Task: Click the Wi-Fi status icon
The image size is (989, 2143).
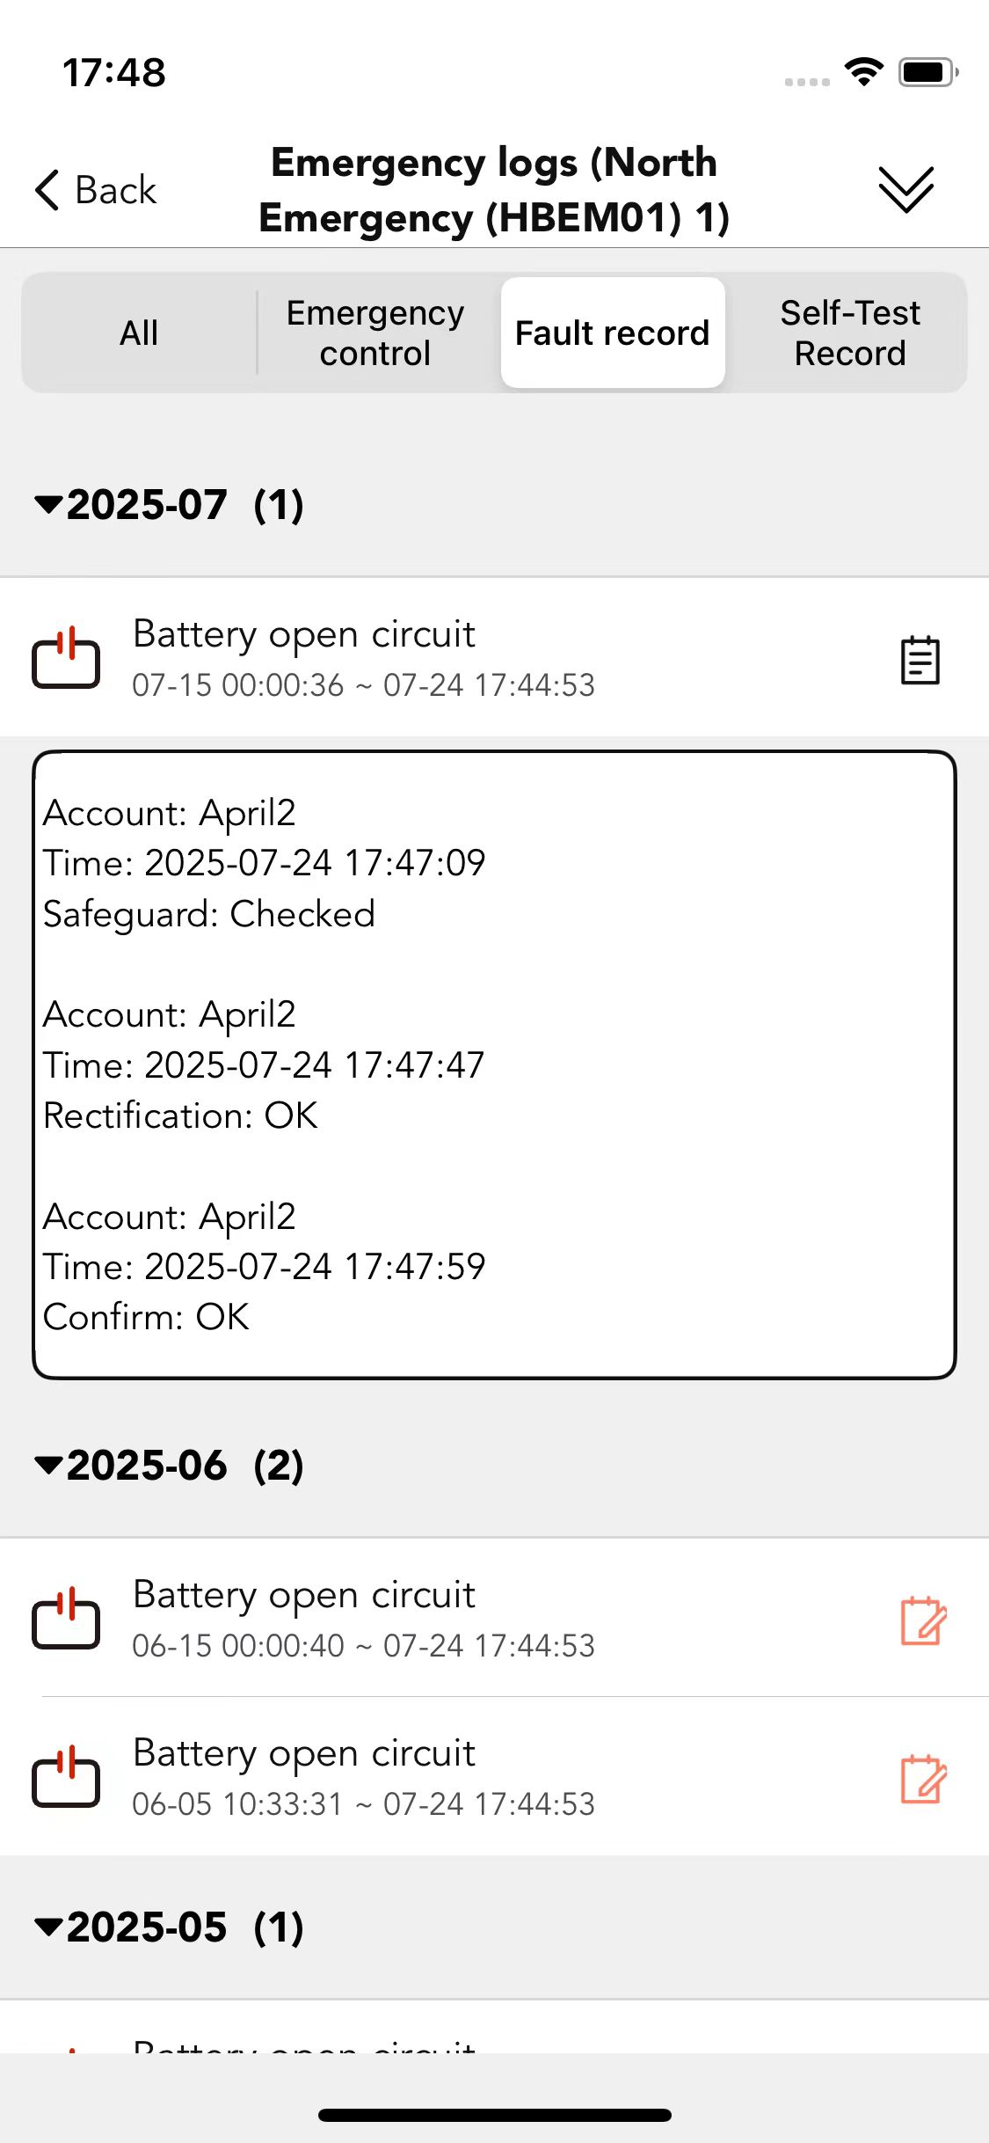Action: point(864,71)
